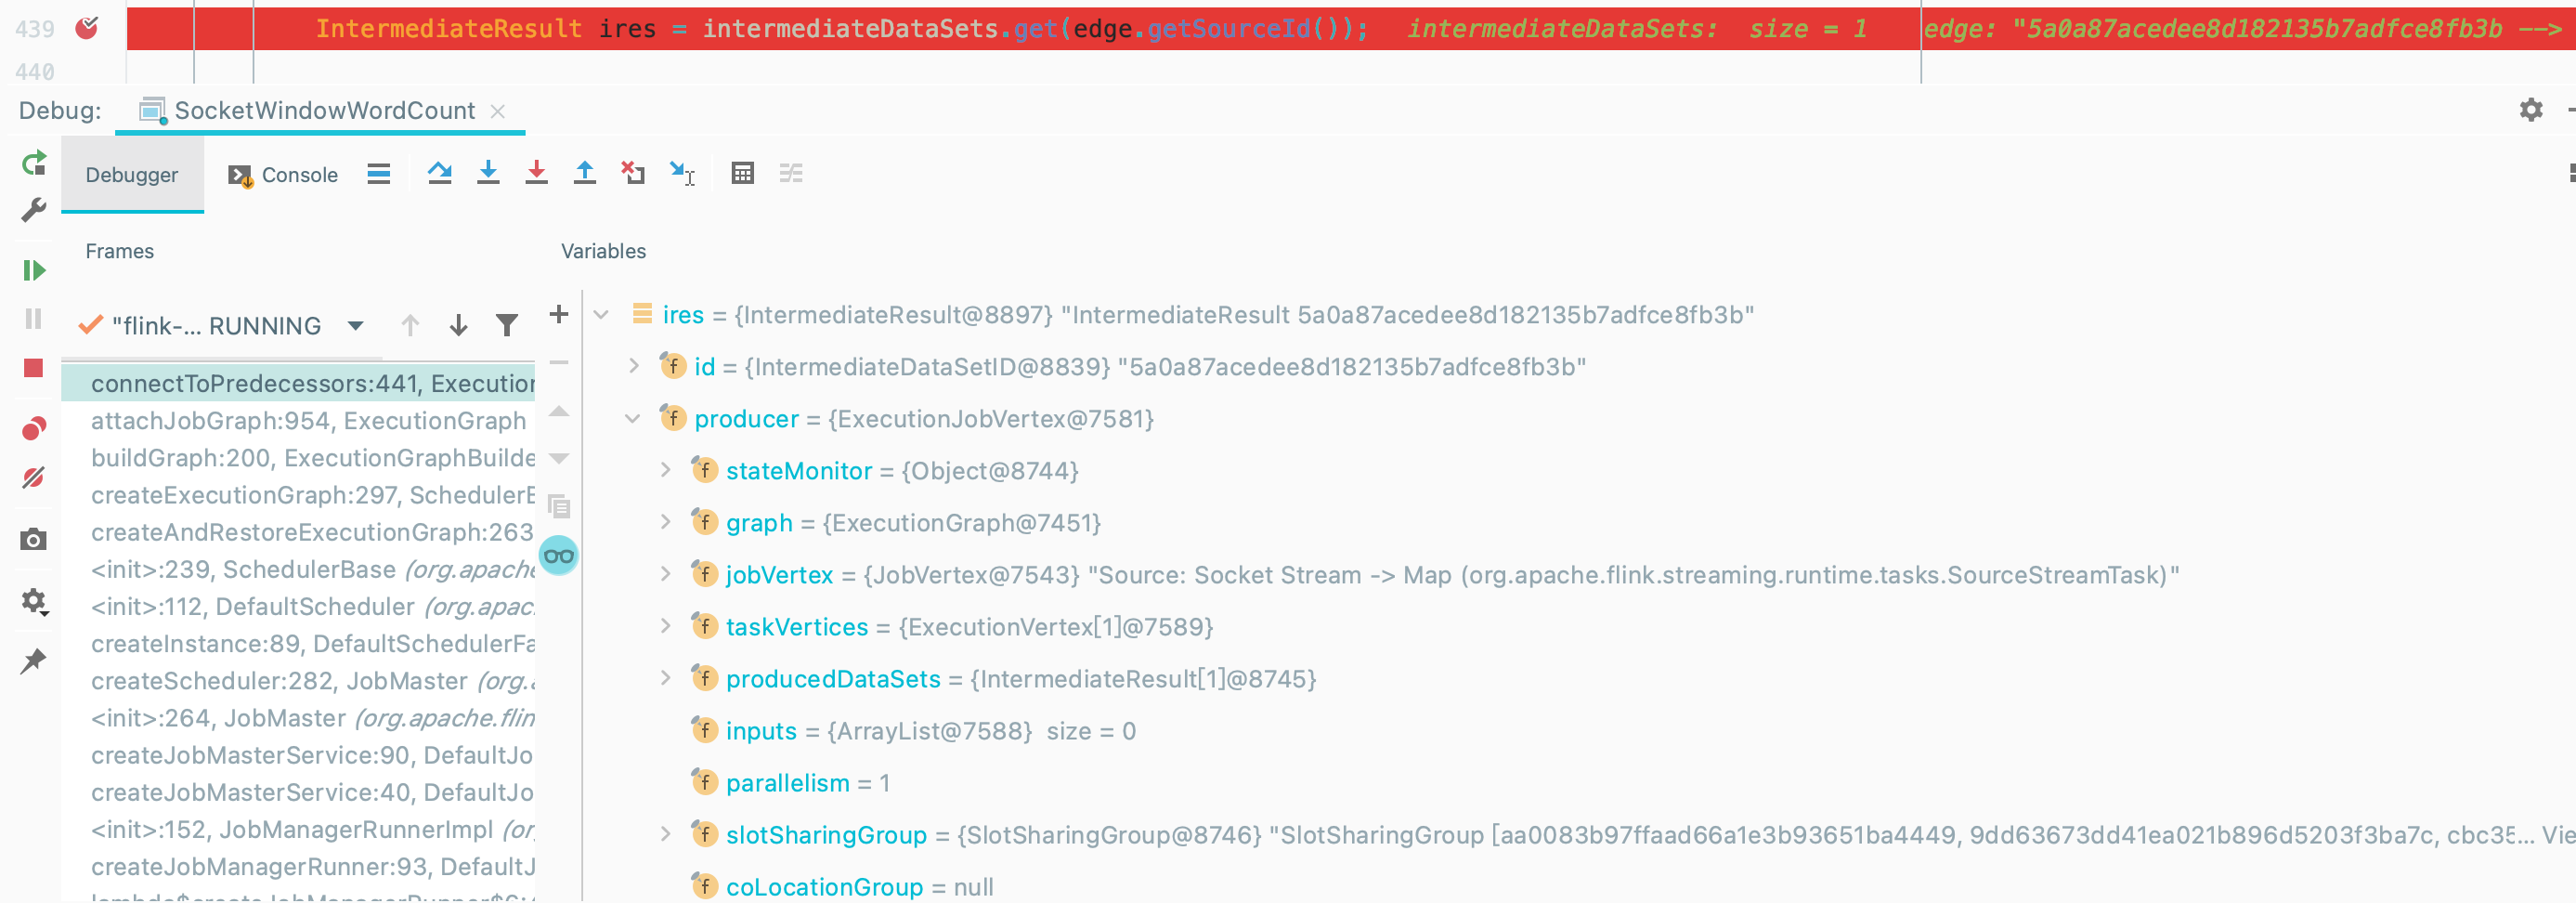Viewport: 2576px width, 903px height.
Task: Click Force Step Into red arrow
Action: click(537, 173)
